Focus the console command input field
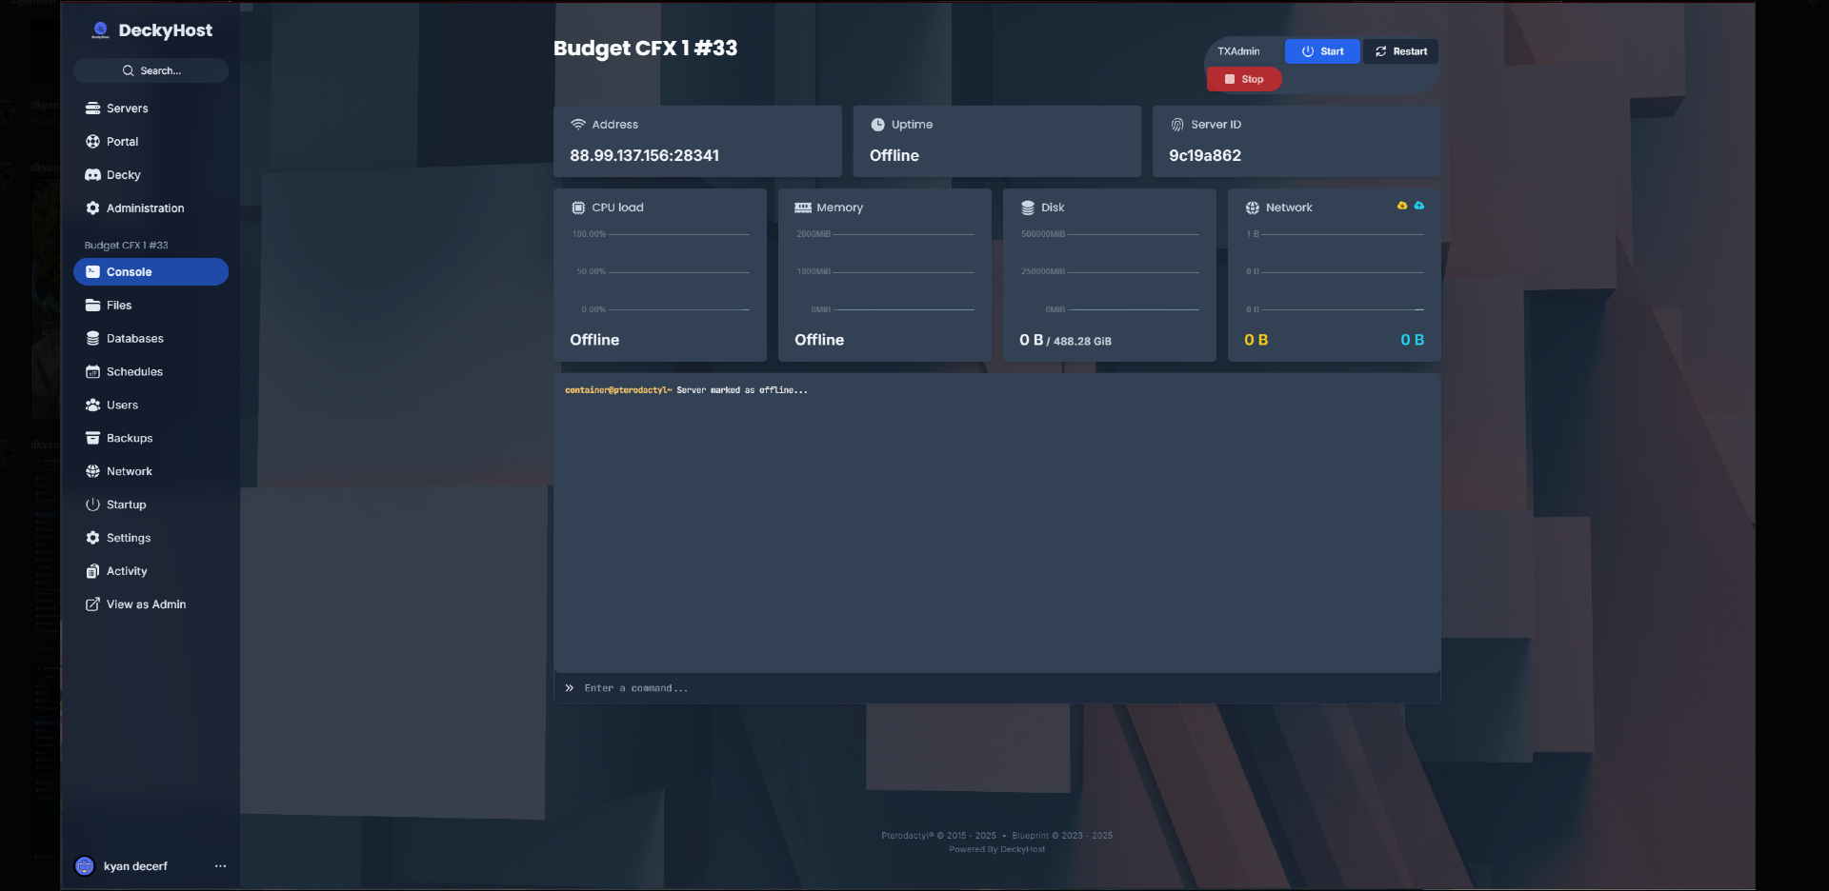The height and width of the screenshot is (891, 1829). coord(1000,688)
